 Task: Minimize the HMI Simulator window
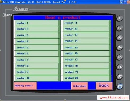122,2
